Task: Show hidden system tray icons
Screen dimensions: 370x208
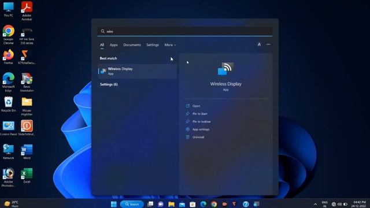Action: click(316, 204)
